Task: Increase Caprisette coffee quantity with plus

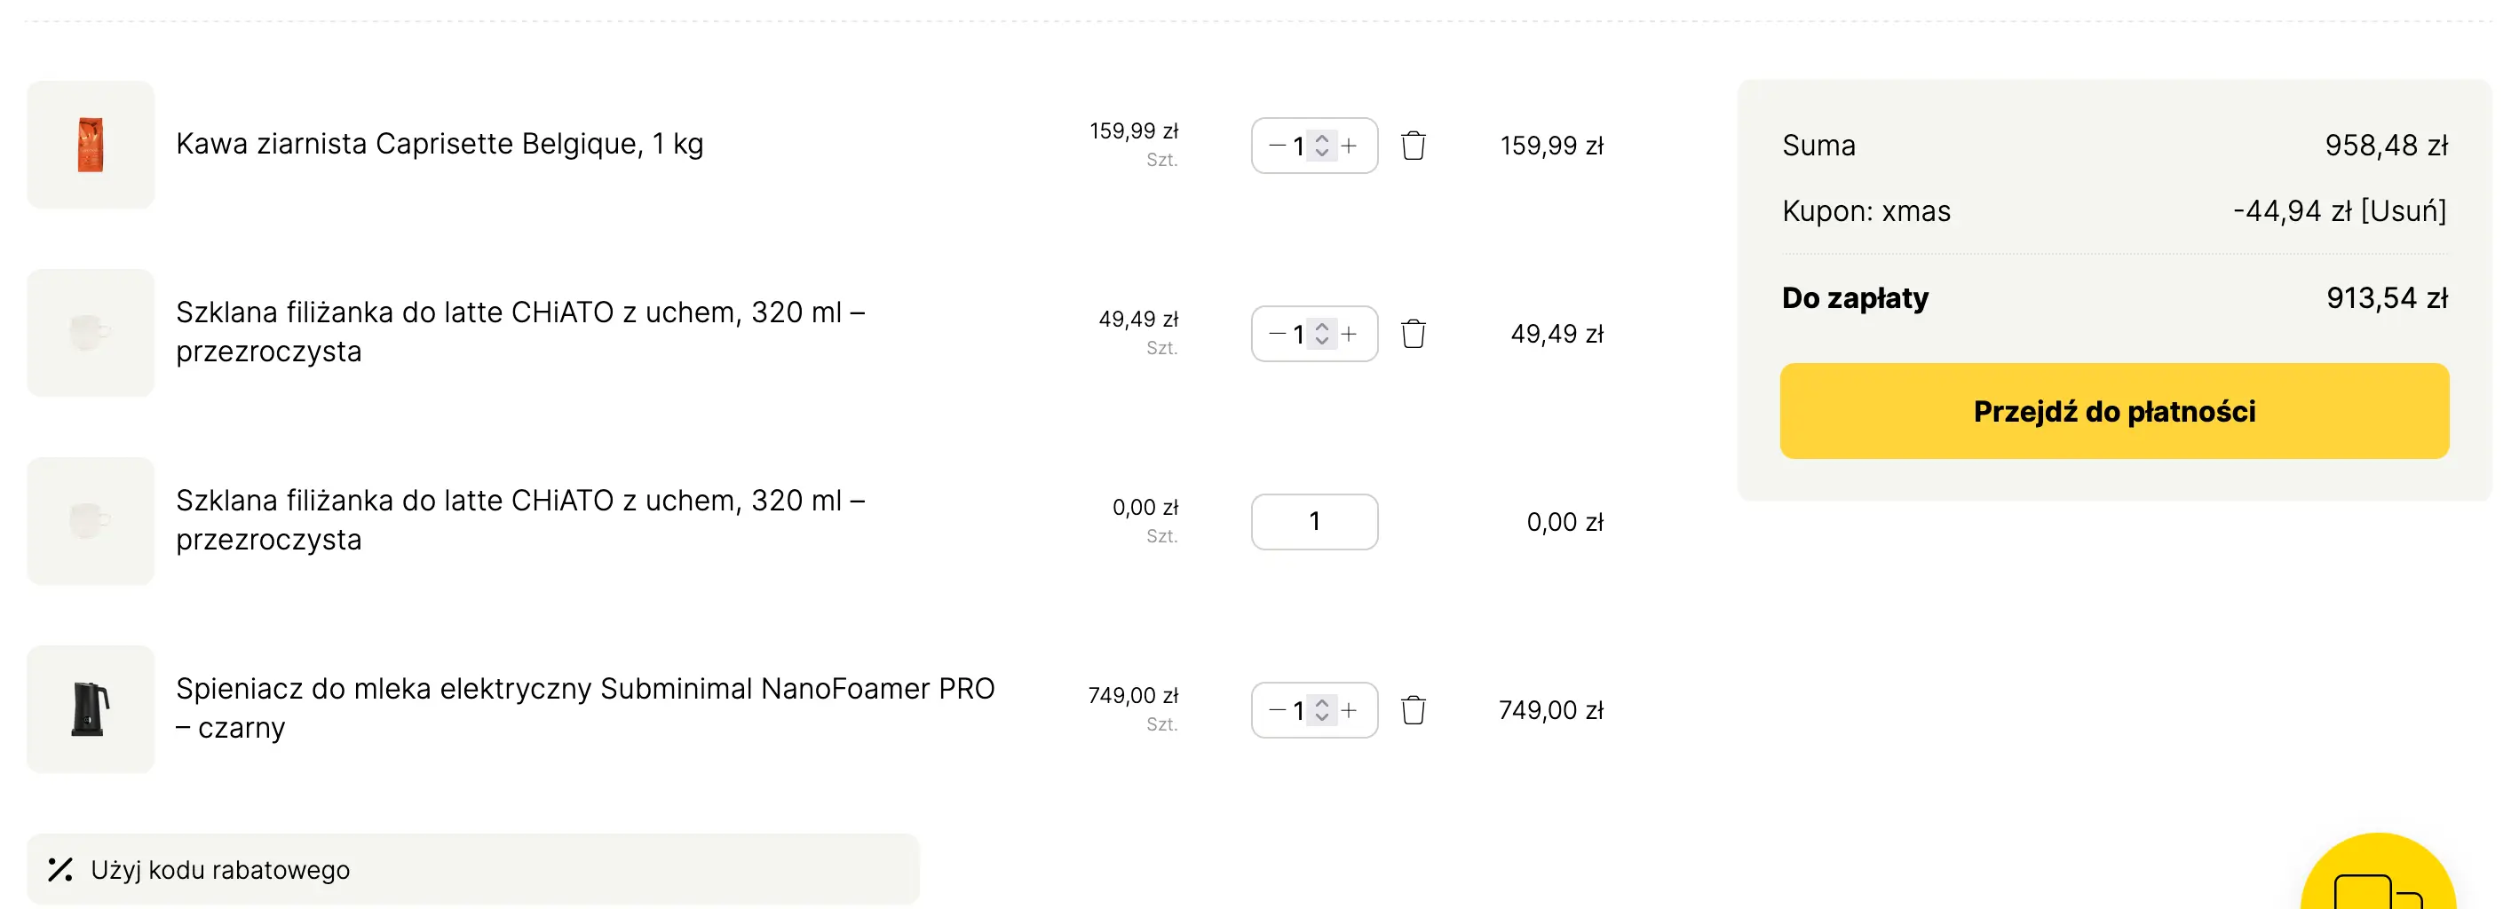Action: [1349, 146]
